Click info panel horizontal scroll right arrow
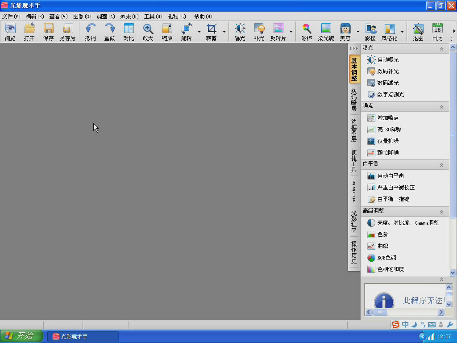The width and height of the screenshot is (457, 343). click(441, 312)
